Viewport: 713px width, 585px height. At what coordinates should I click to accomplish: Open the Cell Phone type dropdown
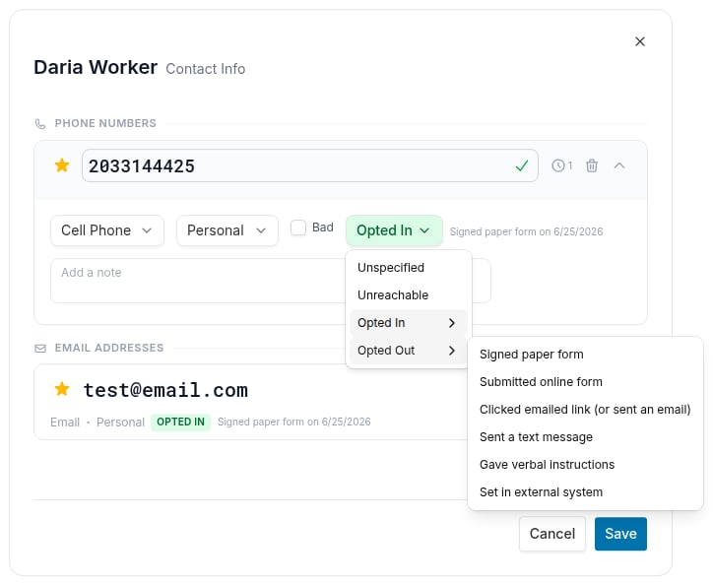107,230
